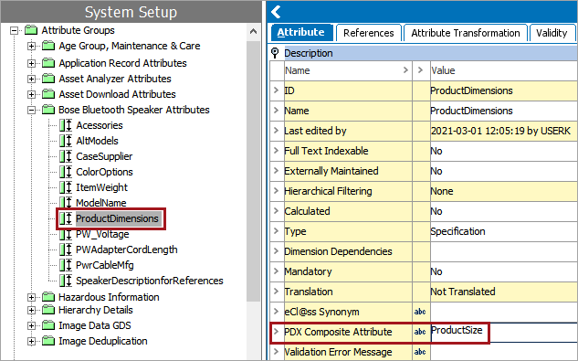The image size is (578, 361).
Task: Click the Attribute Groups root folder icon
Action: (x=31, y=30)
